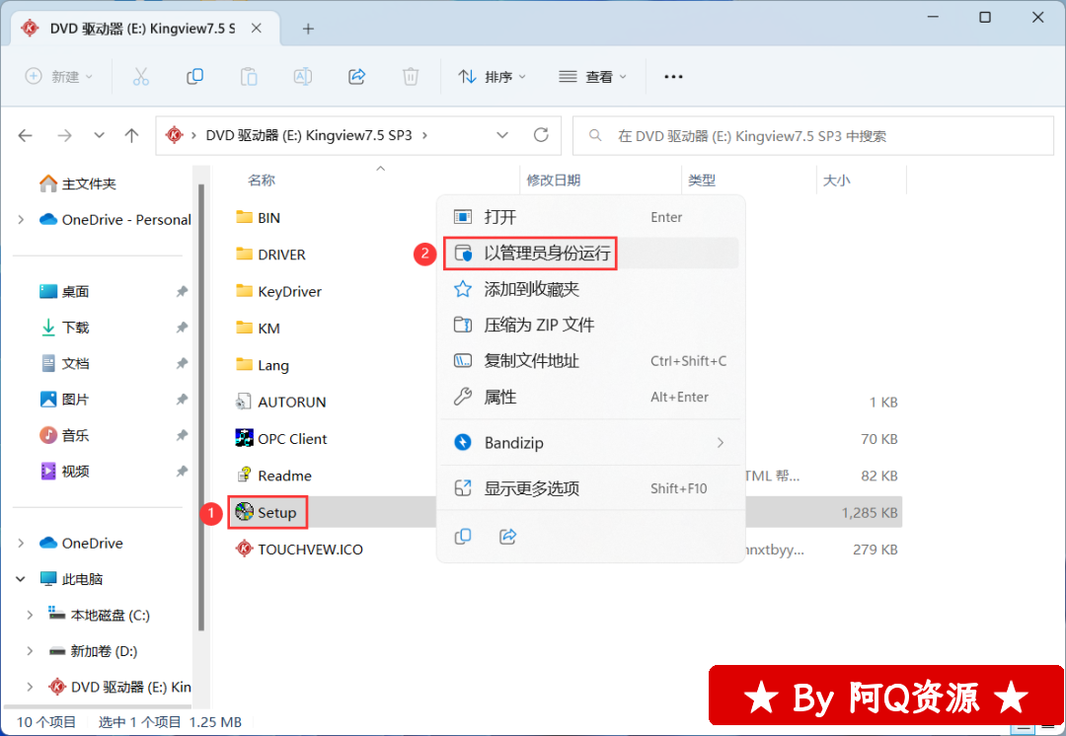This screenshot has height=736, width=1066.
Task: Click the Rename icon in toolbar
Action: click(x=303, y=77)
